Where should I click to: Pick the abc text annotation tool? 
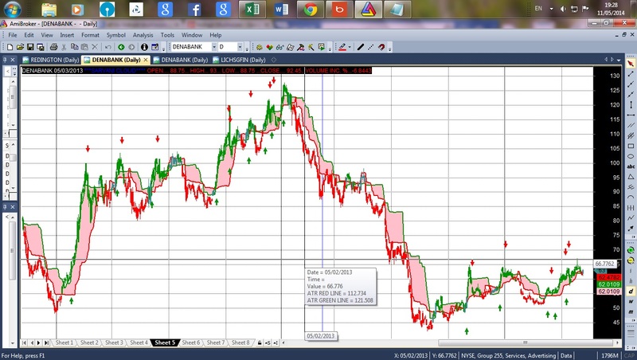pyautogui.click(x=631, y=166)
